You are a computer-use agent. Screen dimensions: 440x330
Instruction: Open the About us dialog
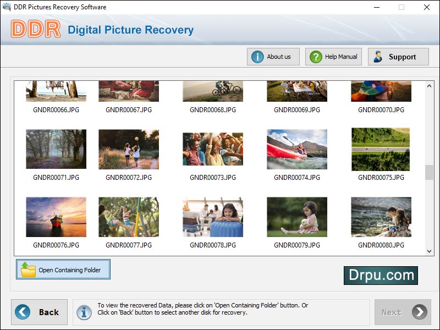click(x=273, y=56)
